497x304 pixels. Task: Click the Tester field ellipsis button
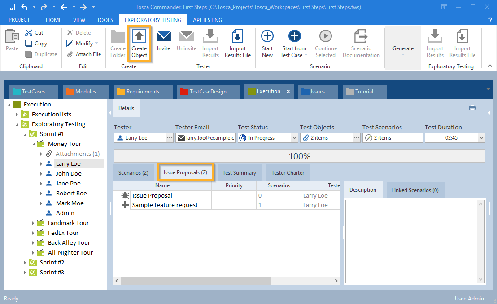pos(170,138)
